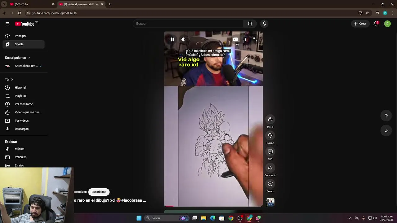Open Playlists in the sidebar
397x223 pixels.
click(24, 96)
